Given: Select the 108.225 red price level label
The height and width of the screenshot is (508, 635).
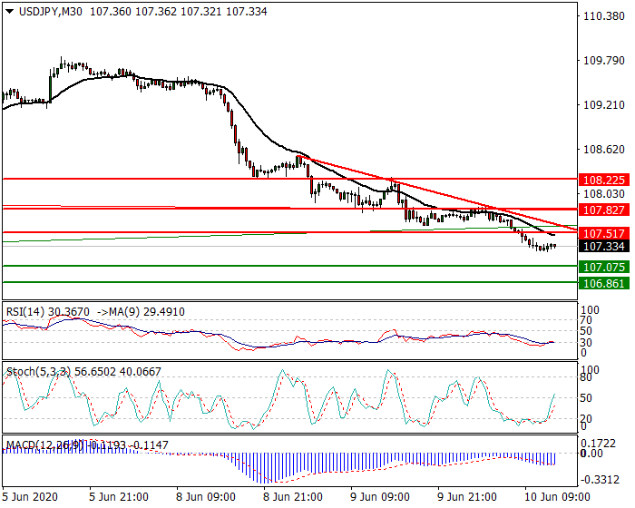Looking at the screenshot, I should (x=604, y=180).
